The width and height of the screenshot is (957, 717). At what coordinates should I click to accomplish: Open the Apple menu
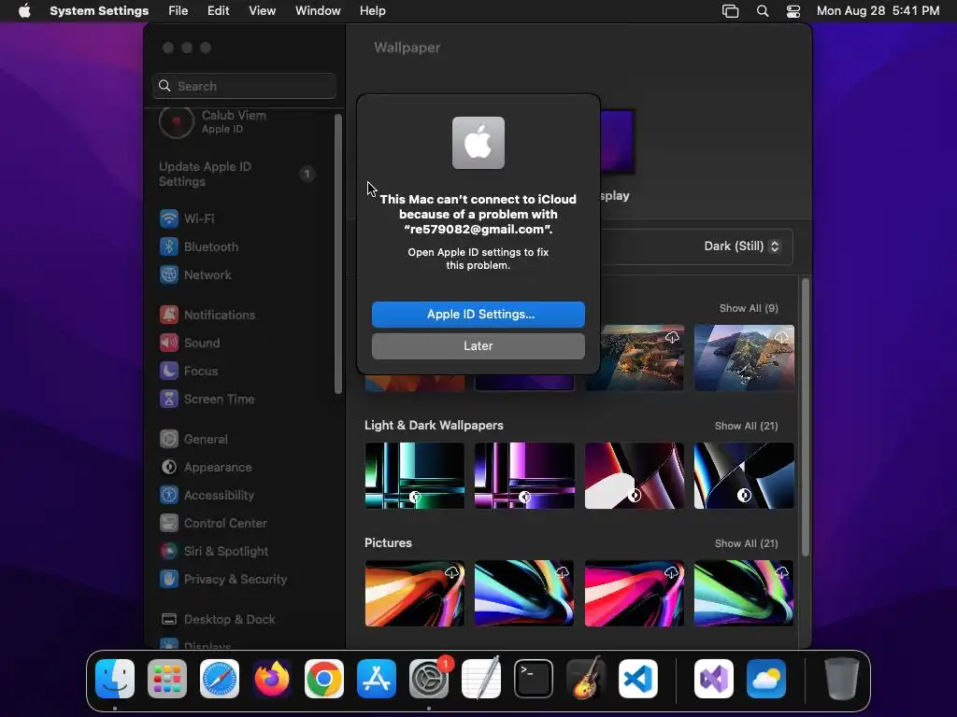click(24, 11)
